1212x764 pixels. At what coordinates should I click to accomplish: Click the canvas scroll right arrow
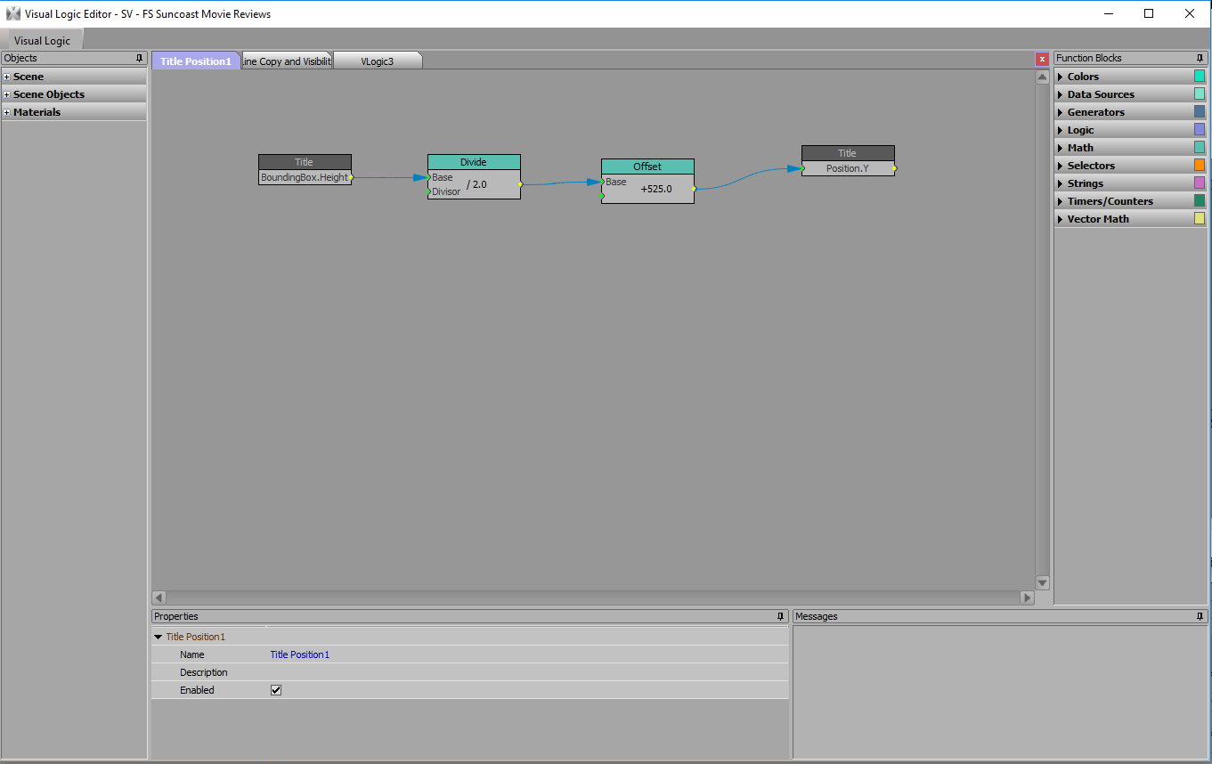pos(1027,597)
